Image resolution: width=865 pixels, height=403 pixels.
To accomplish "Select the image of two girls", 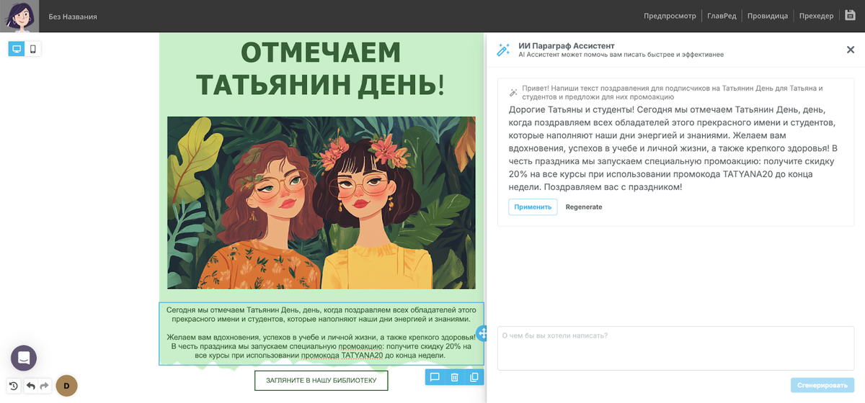I will [x=321, y=203].
